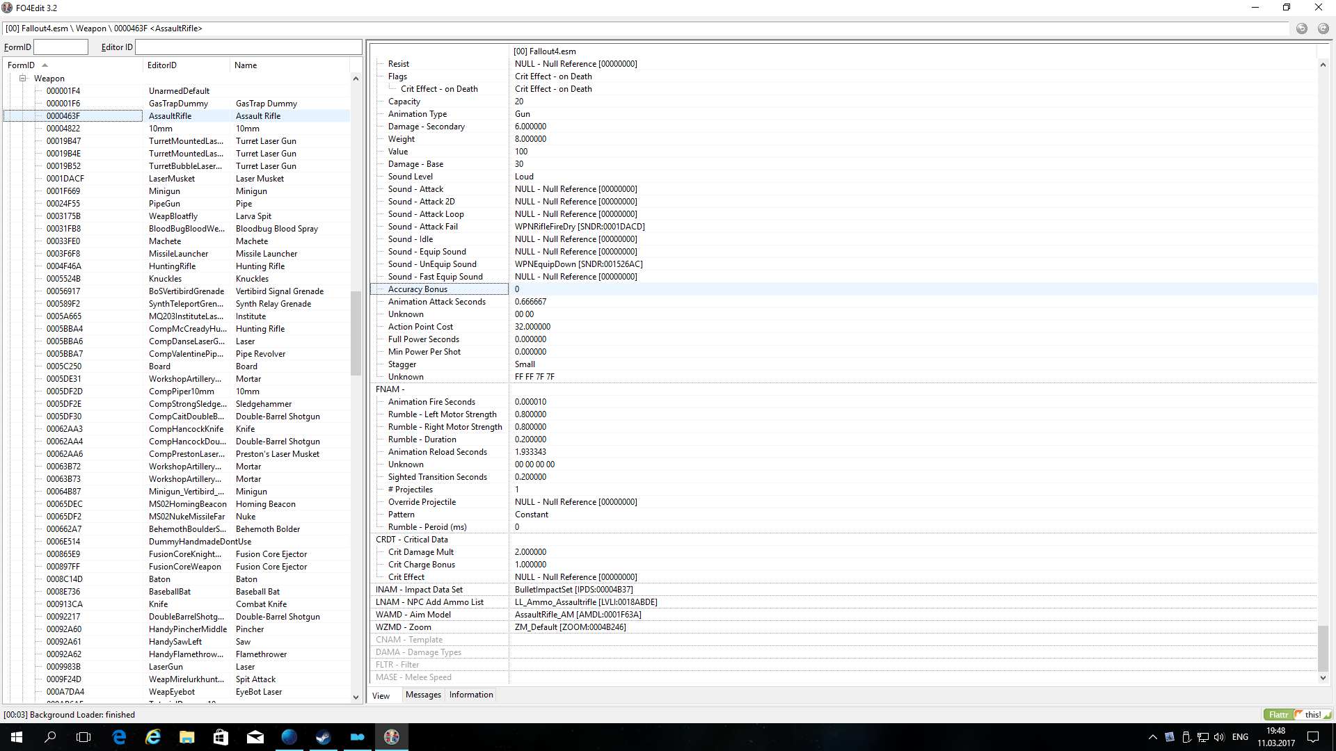
Task: Click the back navigation arrow icon
Action: tap(1301, 29)
